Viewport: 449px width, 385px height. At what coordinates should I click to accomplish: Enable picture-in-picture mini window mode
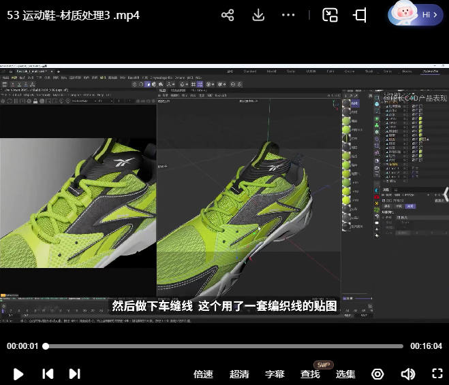[x=330, y=15]
